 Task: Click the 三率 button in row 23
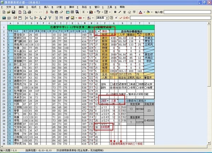pyautogui.click(x=113, y=101)
